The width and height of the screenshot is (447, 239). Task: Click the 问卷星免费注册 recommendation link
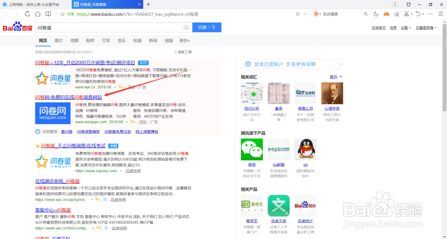(x=118, y=132)
